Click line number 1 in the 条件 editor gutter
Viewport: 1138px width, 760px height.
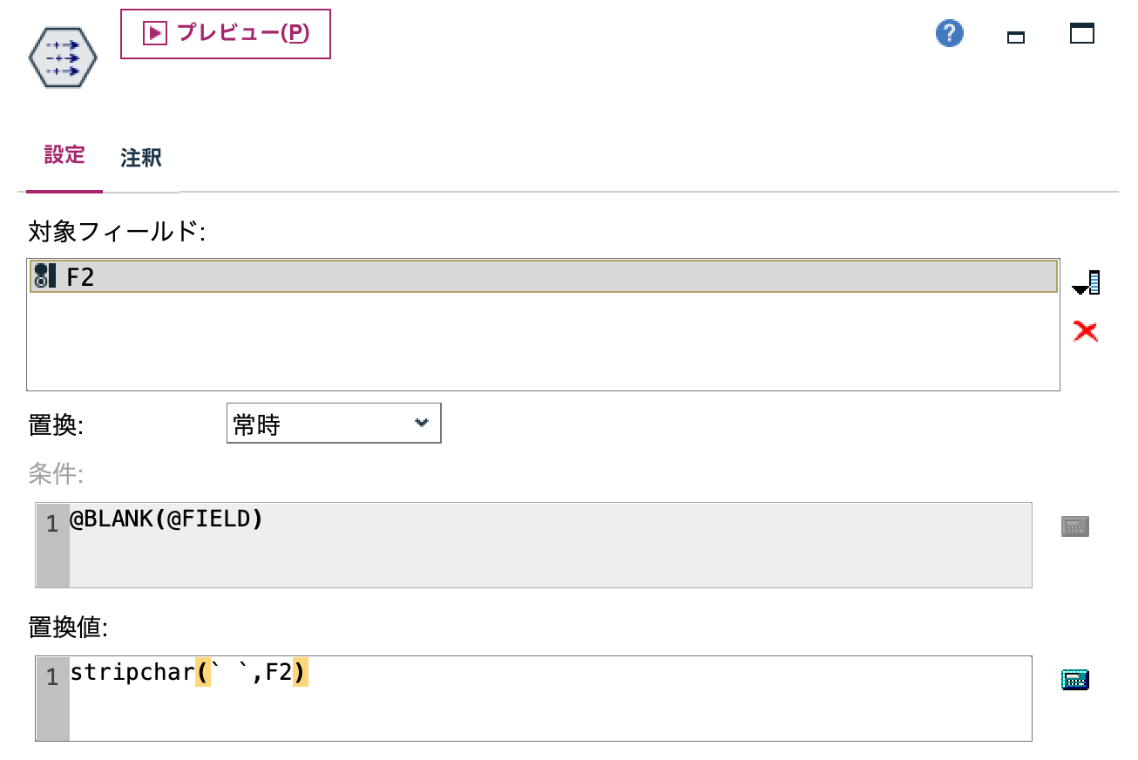click(52, 524)
